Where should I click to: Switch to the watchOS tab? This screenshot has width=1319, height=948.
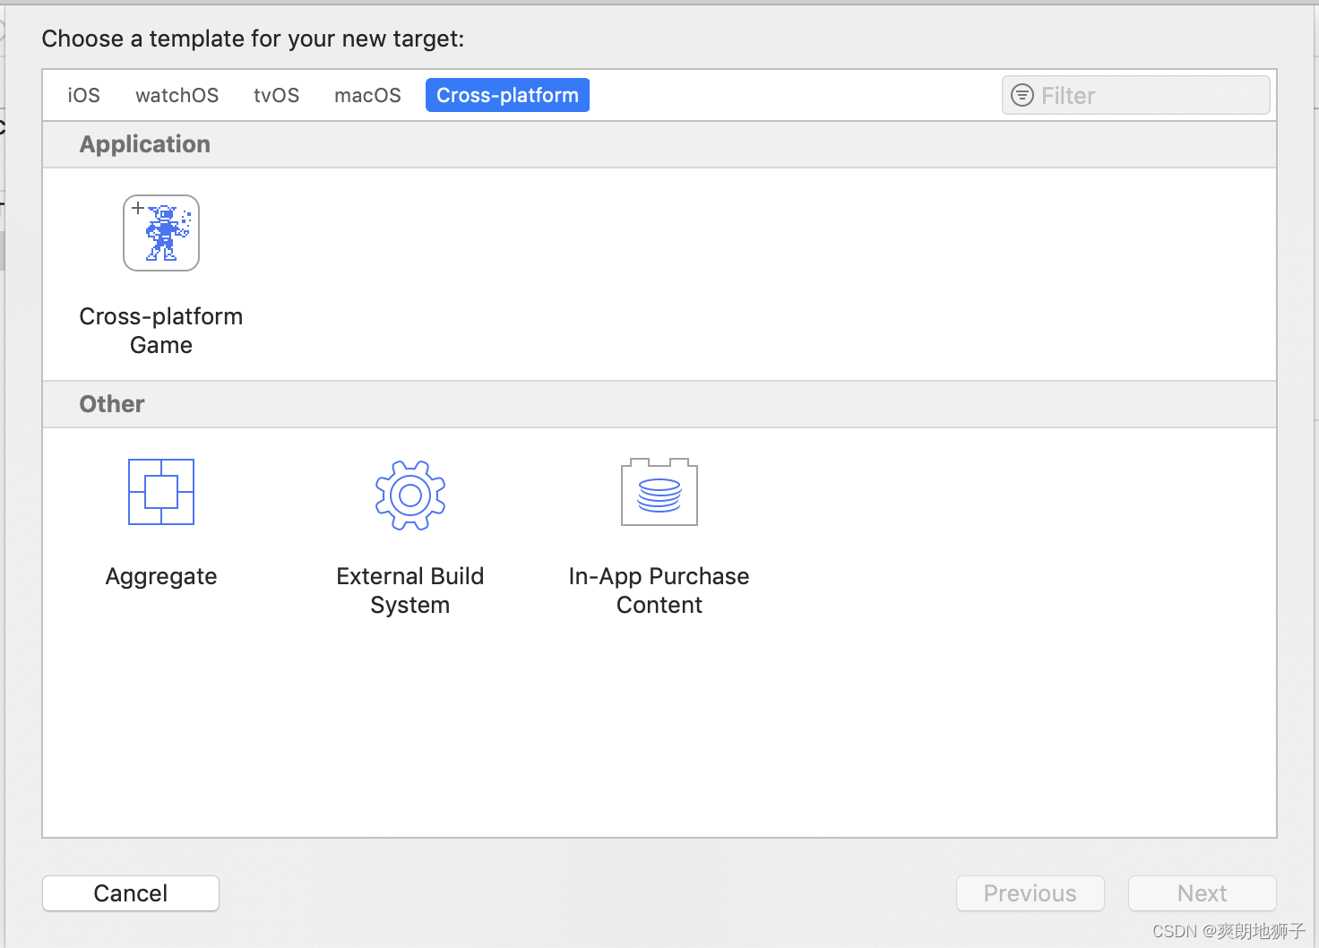coord(177,95)
